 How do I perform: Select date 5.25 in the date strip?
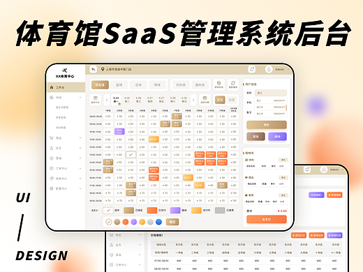(x=127, y=100)
